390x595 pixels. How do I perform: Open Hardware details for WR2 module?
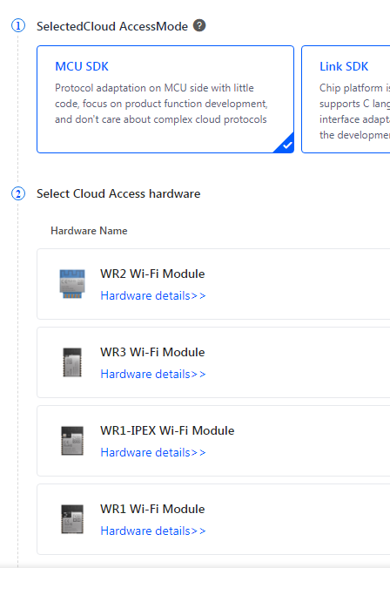tap(153, 295)
